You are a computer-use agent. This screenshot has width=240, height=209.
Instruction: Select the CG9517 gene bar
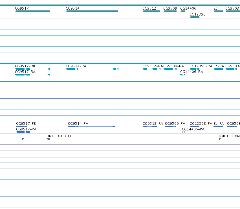[x=32, y=11]
